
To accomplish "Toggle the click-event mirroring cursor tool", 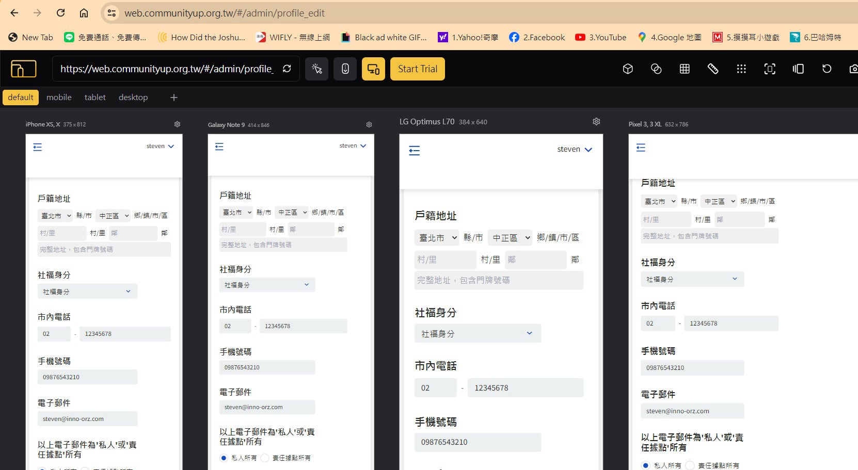I will point(317,69).
